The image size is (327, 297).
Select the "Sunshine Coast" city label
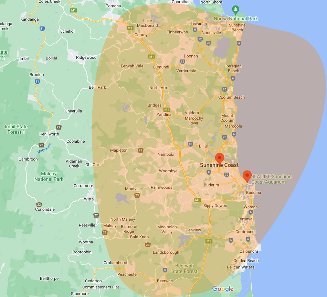click(x=219, y=165)
